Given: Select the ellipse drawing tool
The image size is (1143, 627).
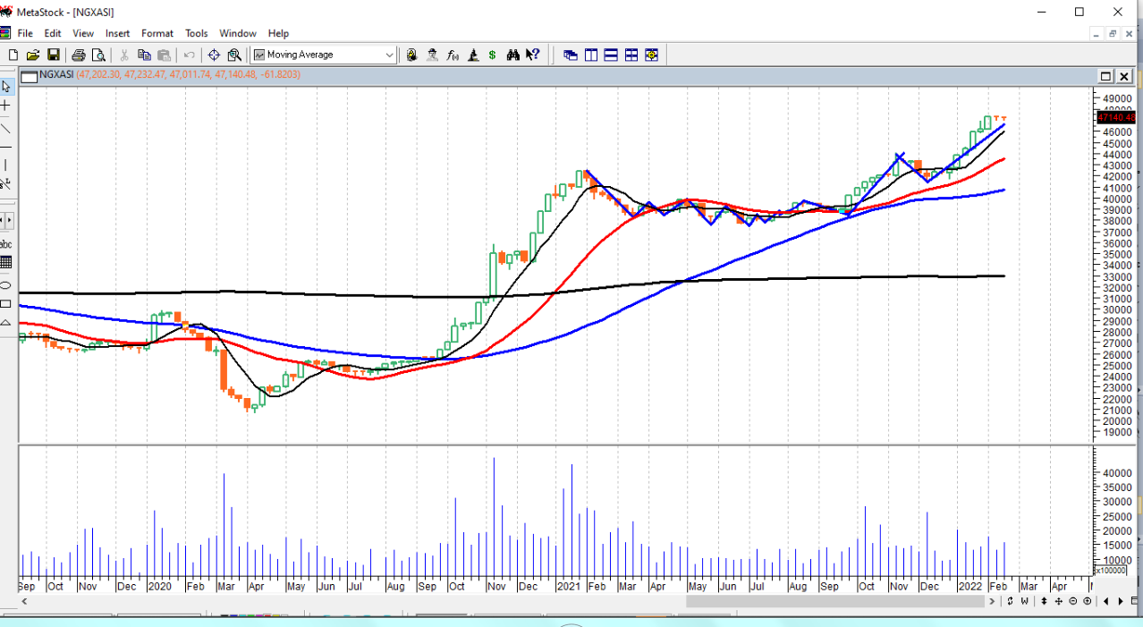Looking at the screenshot, I should click(5, 285).
